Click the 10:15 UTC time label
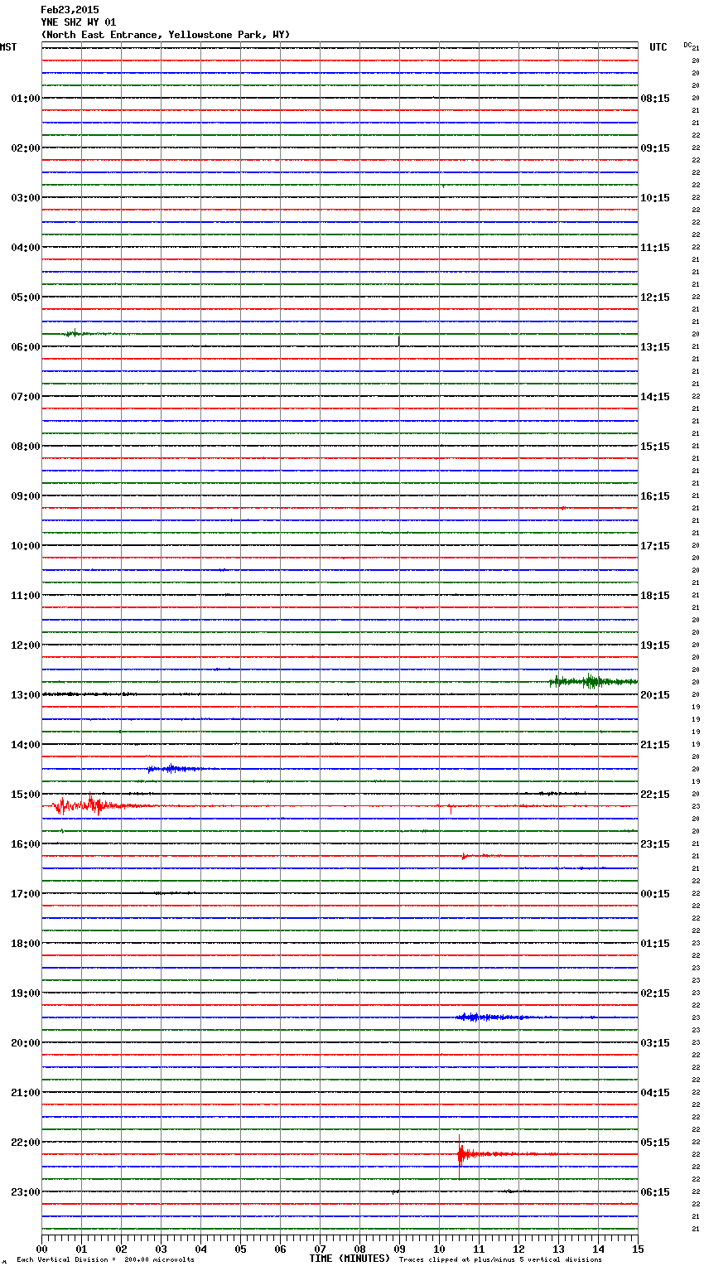 655,198
